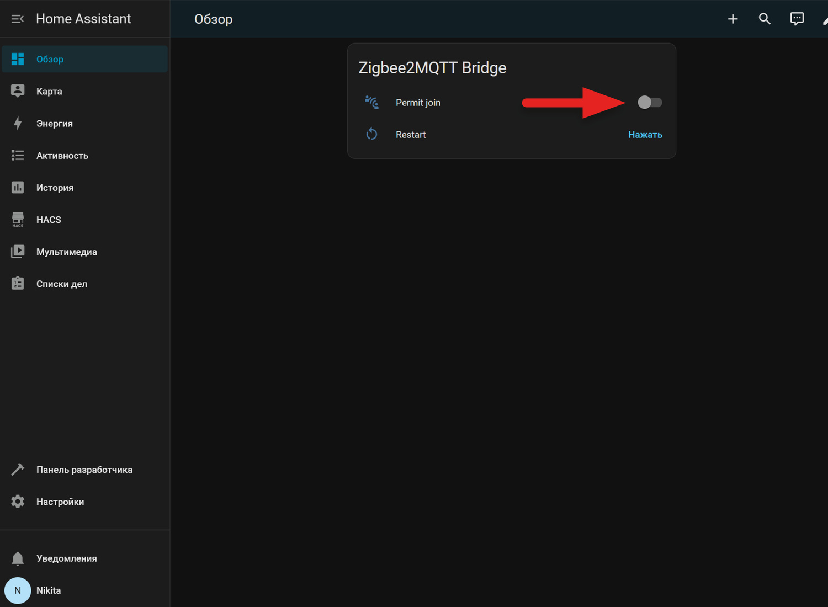Viewport: 828px width, 607px height.
Task: Open the История section
Action: pyautogui.click(x=85, y=188)
